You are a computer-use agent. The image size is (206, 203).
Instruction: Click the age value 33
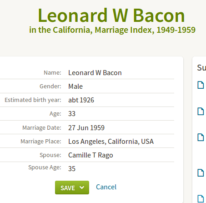(x=72, y=114)
